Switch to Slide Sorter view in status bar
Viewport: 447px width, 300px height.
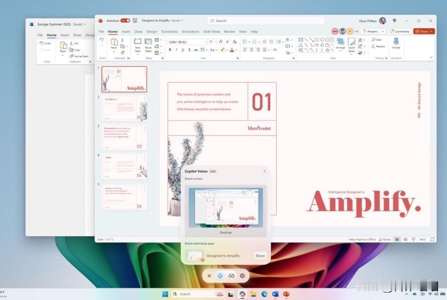tap(405, 240)
